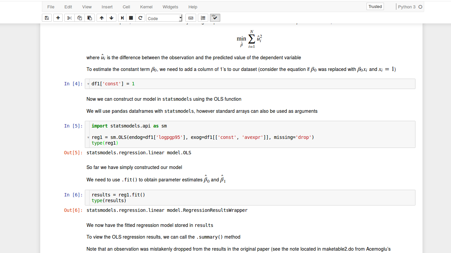This screenshot has width=451, height=253.
Task: Collapse the In [4] cell with its chevron
Action: click(88, 84)
